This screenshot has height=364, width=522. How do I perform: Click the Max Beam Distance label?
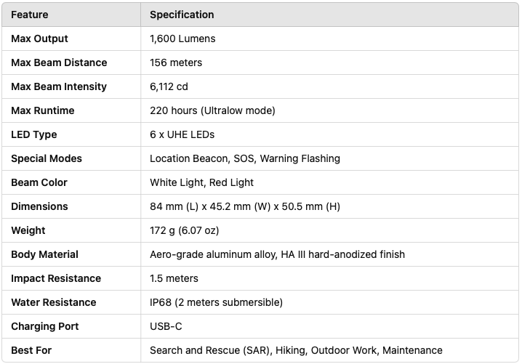tap(59, 62)
